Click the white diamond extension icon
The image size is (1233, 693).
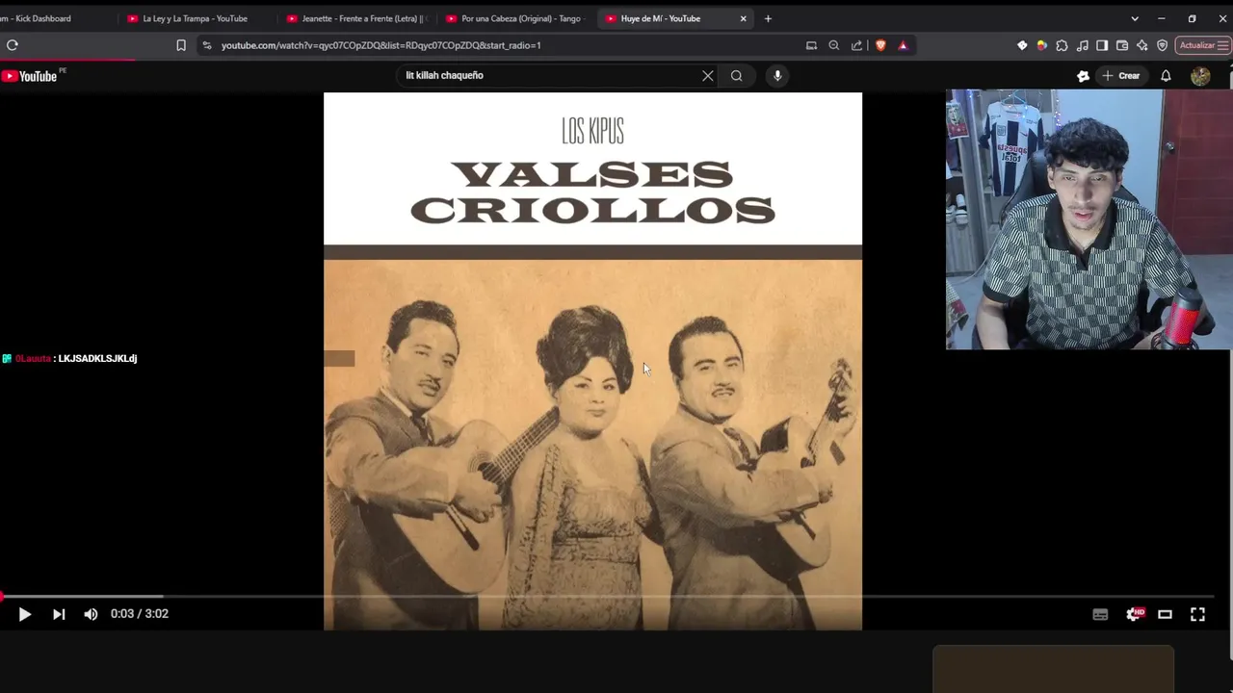click(x=1022, y=45)
